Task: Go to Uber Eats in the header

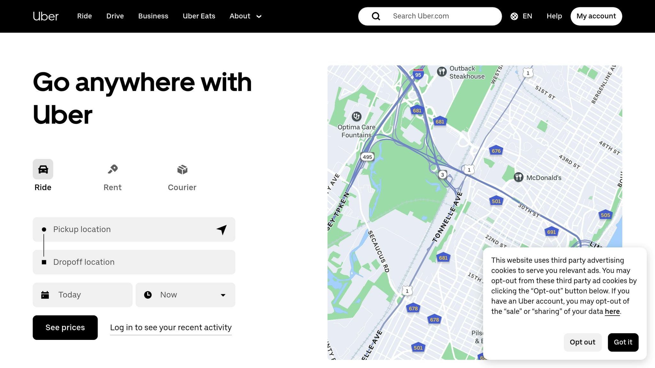Action: (199, 16)
